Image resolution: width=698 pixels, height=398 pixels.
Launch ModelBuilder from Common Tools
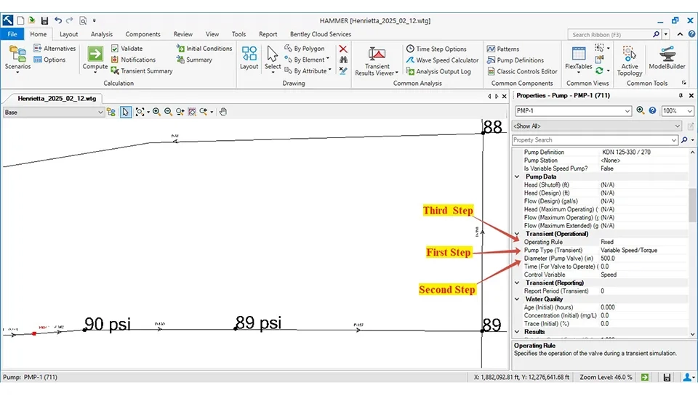(x=667, y=57)
